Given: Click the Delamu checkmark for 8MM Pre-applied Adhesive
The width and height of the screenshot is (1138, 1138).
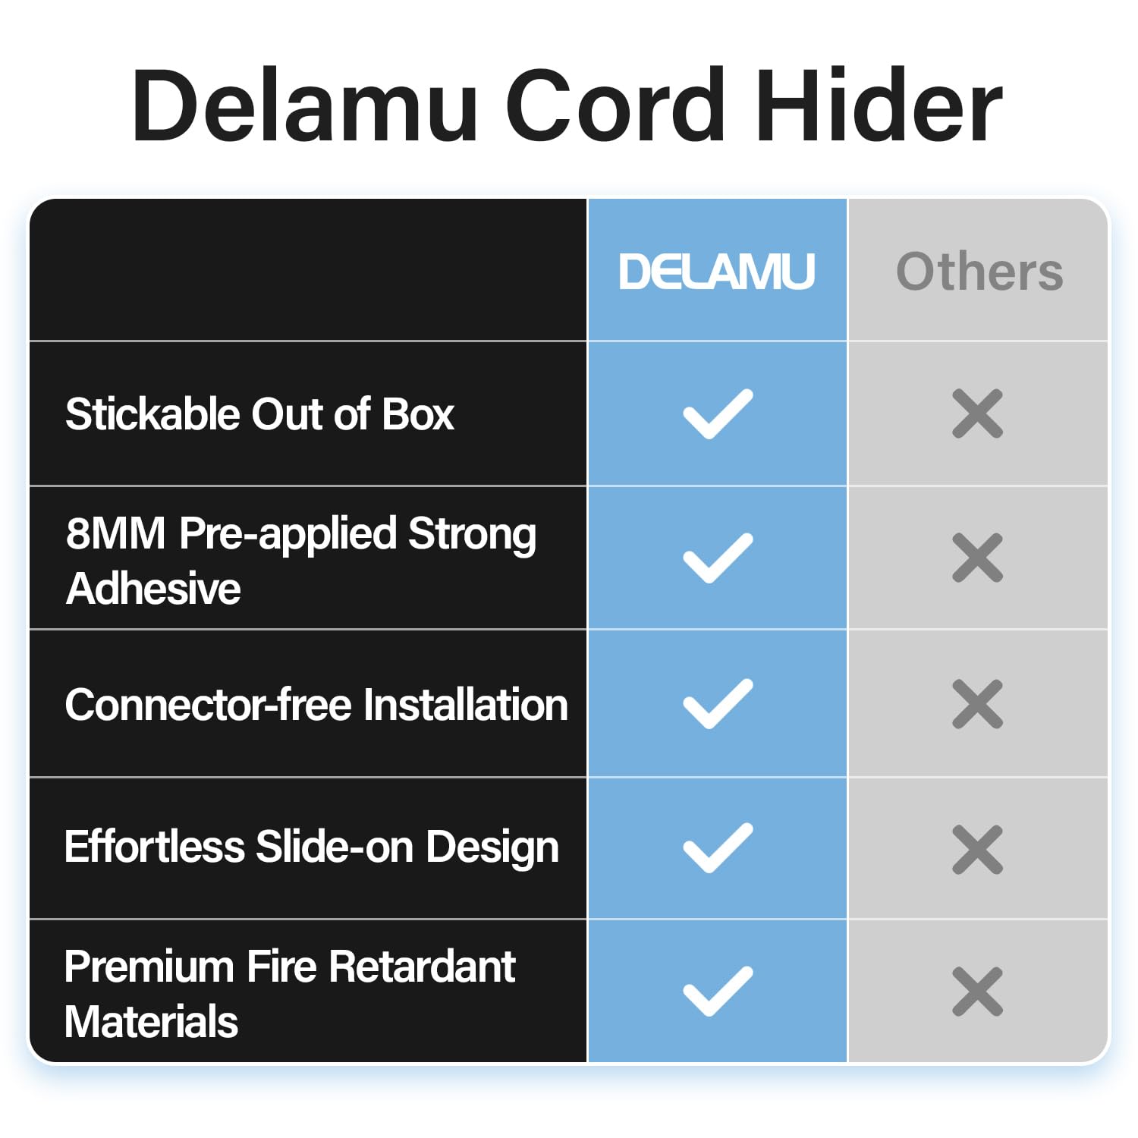Looking at the screenshot, I should point(717,558).
